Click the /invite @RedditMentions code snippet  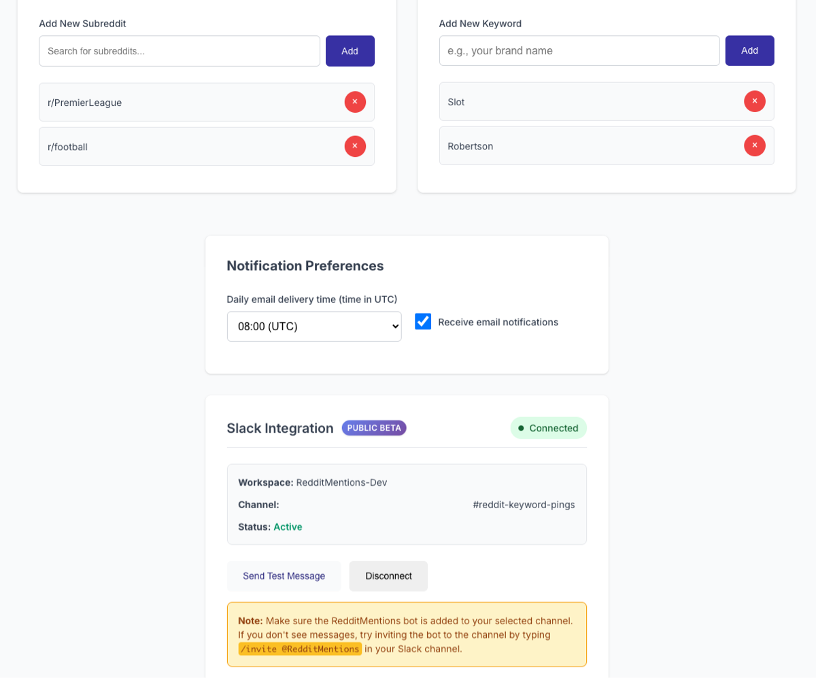pyautogui.click(x=299, y=649)
